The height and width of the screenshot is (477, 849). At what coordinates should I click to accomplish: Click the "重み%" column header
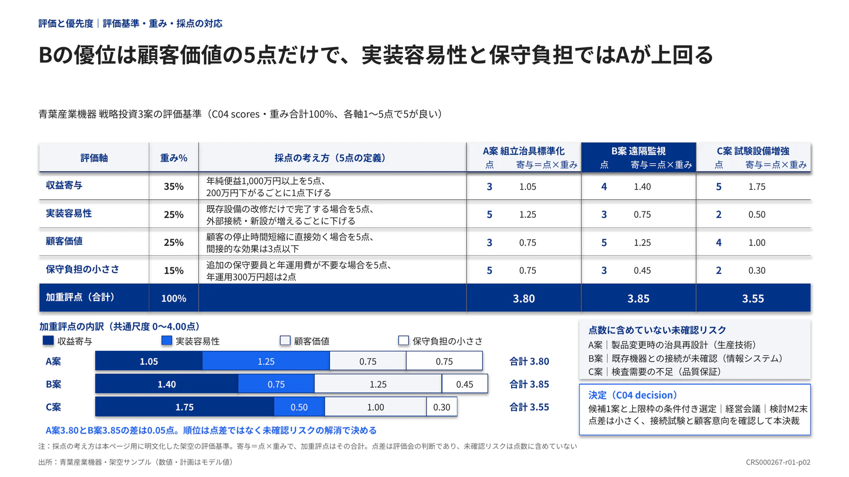(x=174, y=158)
